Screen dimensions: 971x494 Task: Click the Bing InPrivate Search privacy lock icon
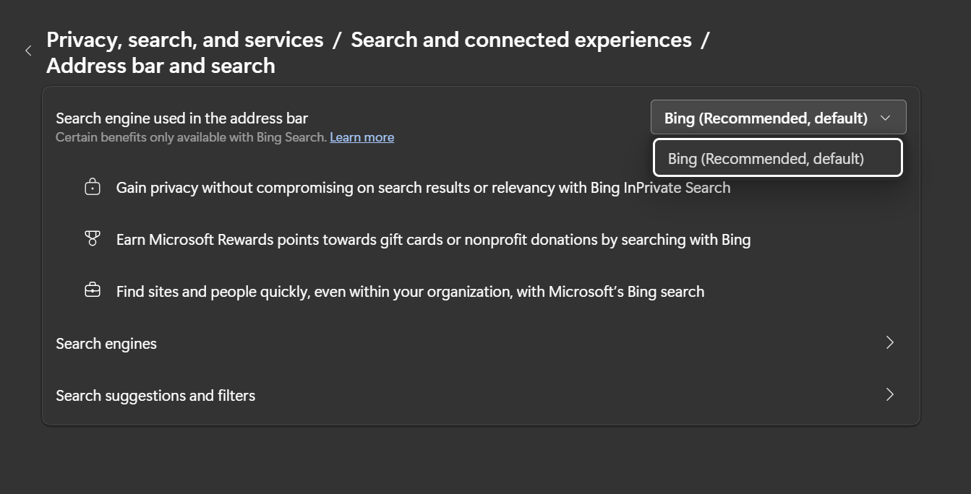point(92,186)
